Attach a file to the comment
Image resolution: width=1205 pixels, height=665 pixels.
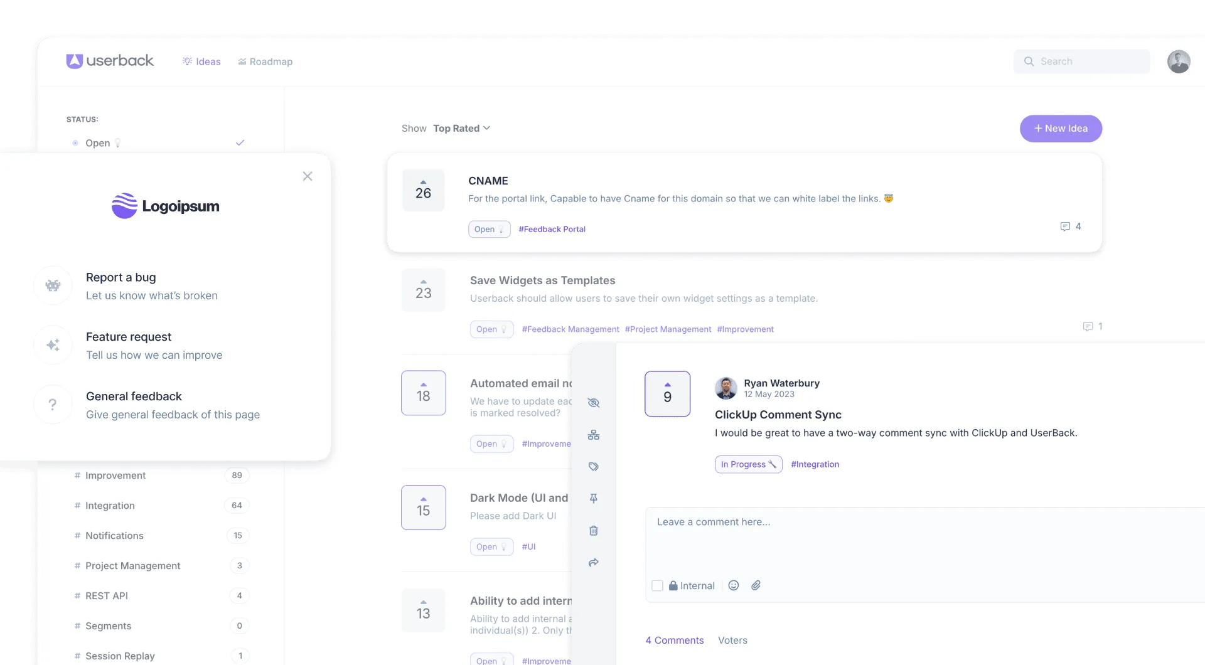(756, 585)
